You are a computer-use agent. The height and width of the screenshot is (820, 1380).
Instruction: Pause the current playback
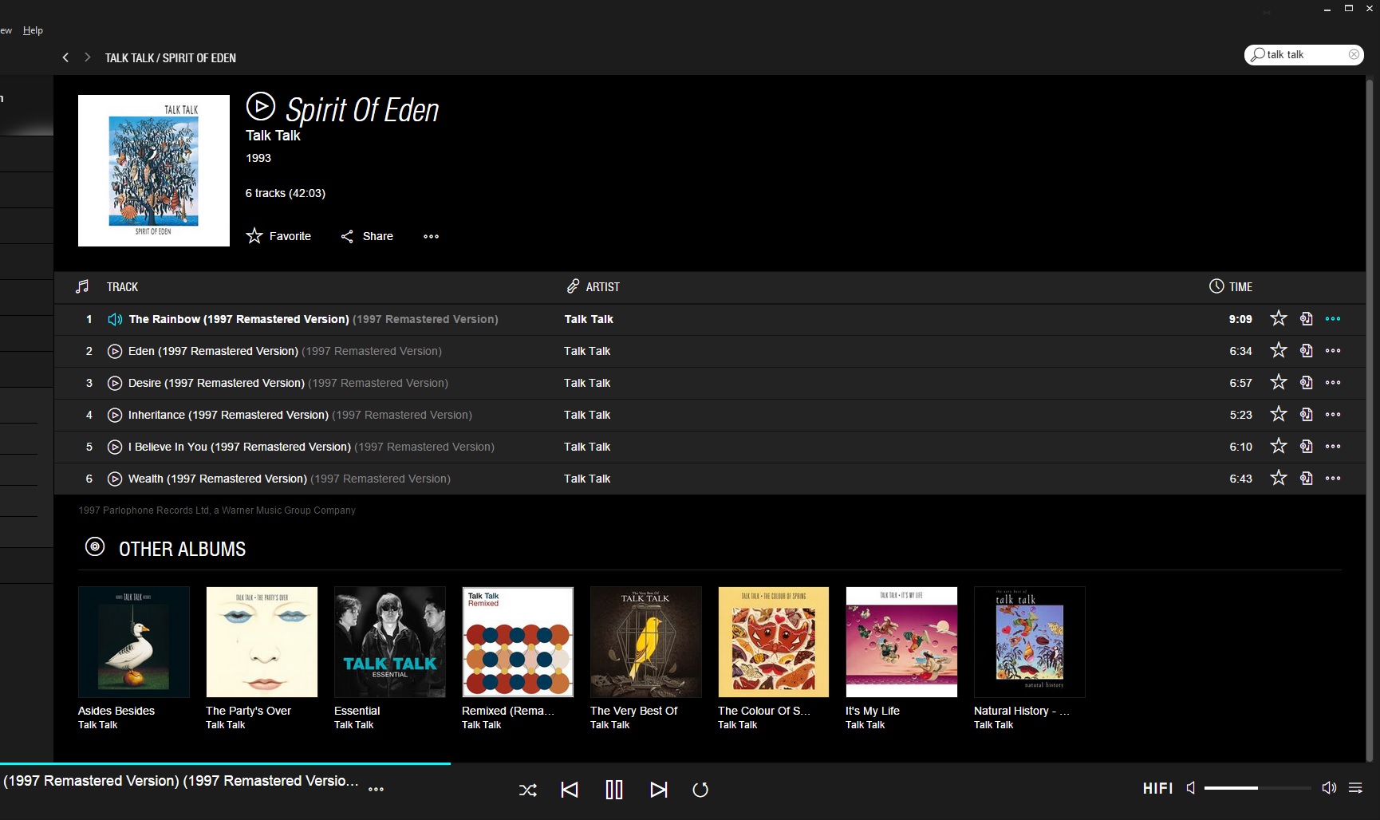[614, 790]
